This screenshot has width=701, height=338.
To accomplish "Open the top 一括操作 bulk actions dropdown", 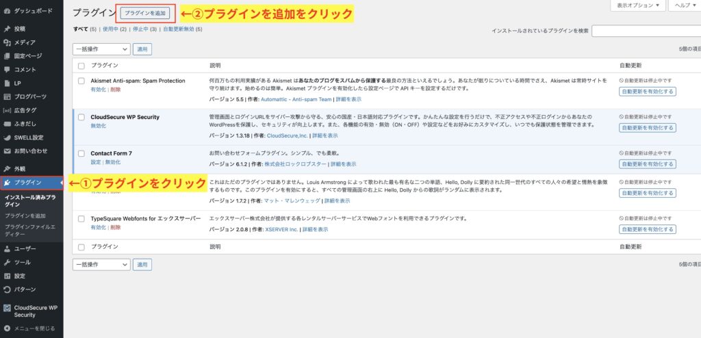I will tap(101, 49).
